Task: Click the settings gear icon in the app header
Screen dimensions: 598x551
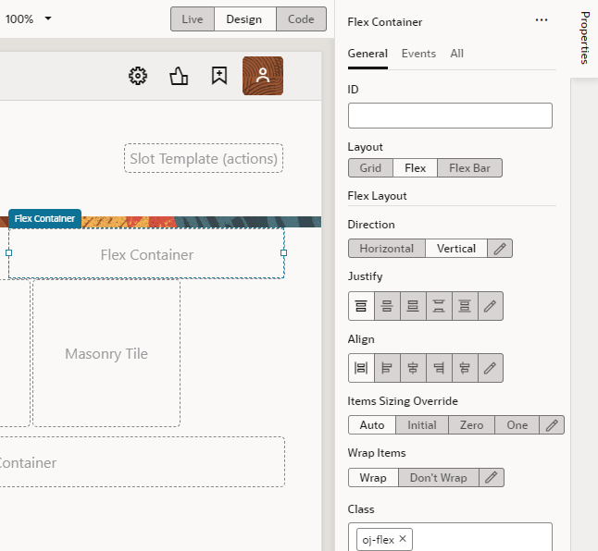Action: 138,76
